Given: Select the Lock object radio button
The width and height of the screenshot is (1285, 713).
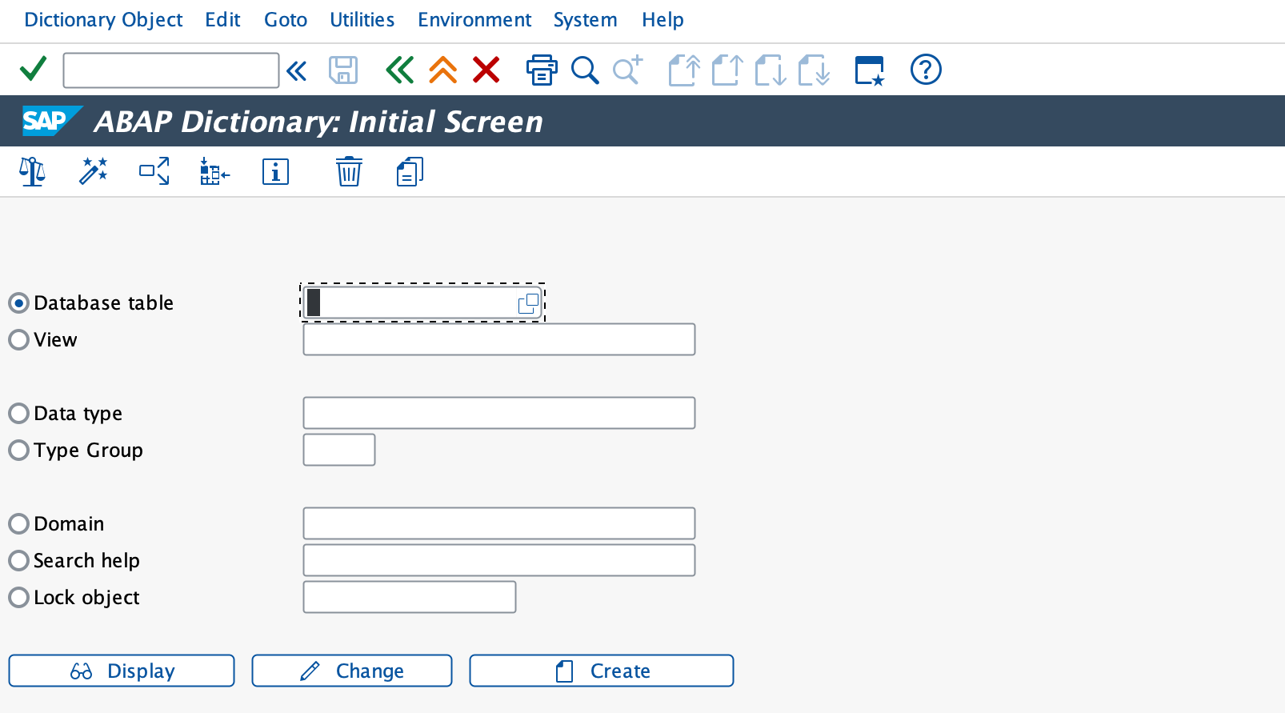Looking at the screenshot, I should tap(18, 598).
